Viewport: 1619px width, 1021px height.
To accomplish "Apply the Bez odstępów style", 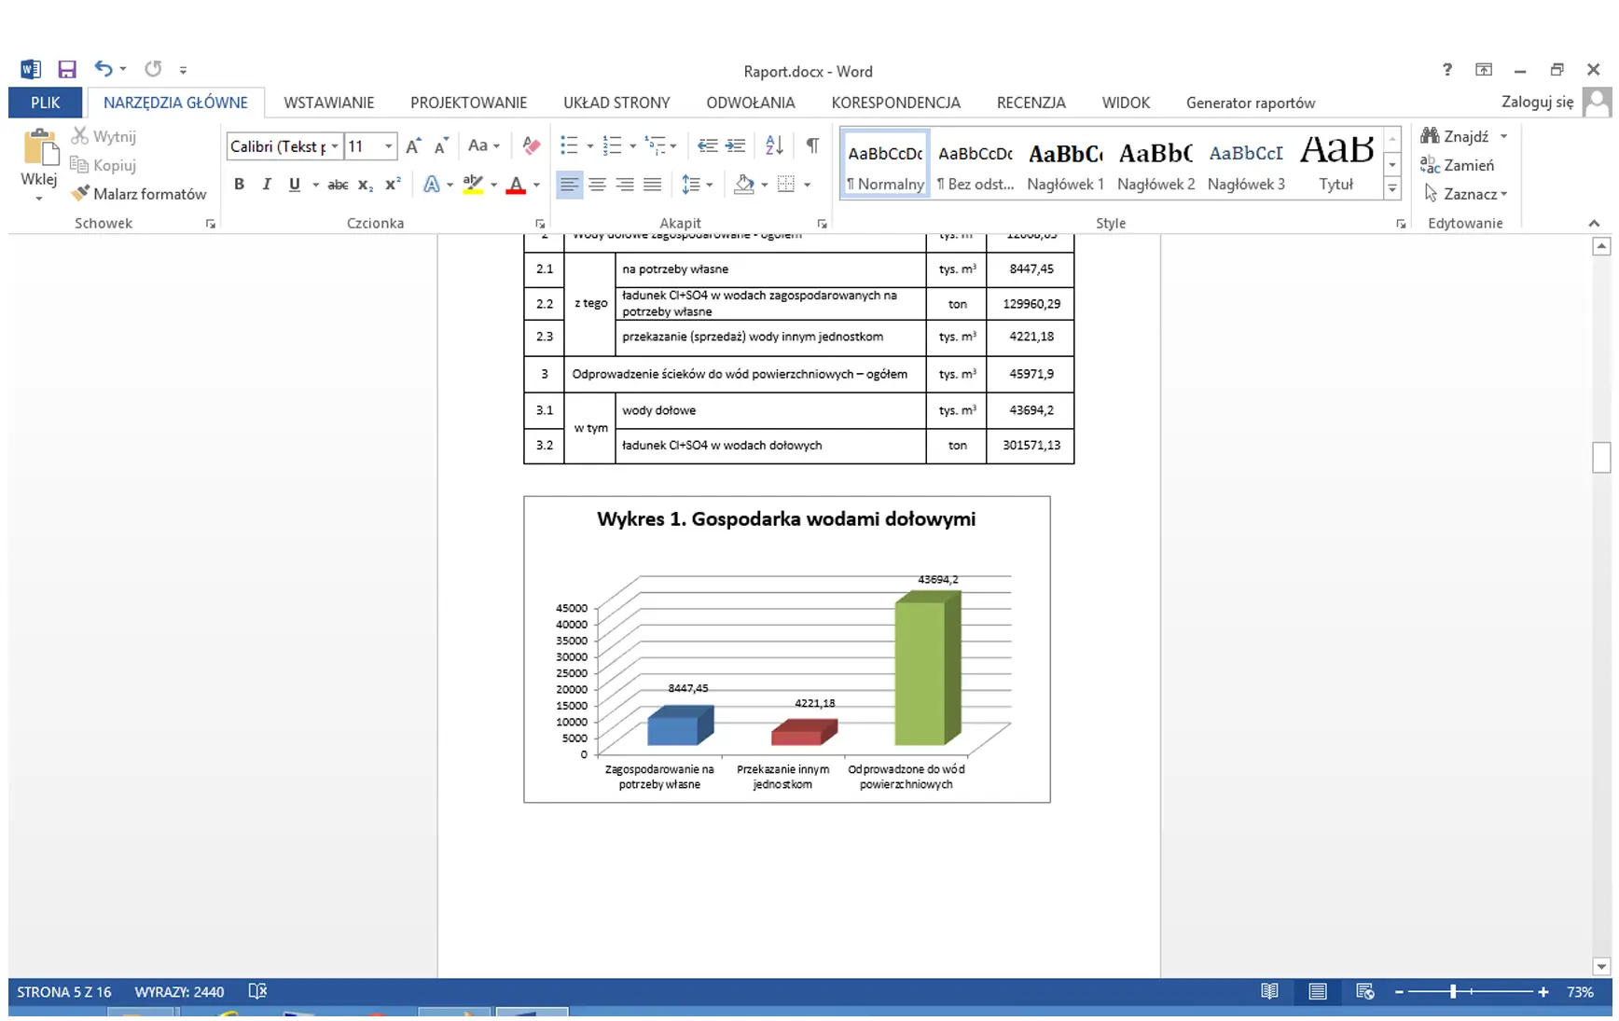I will tap(976, 164).
